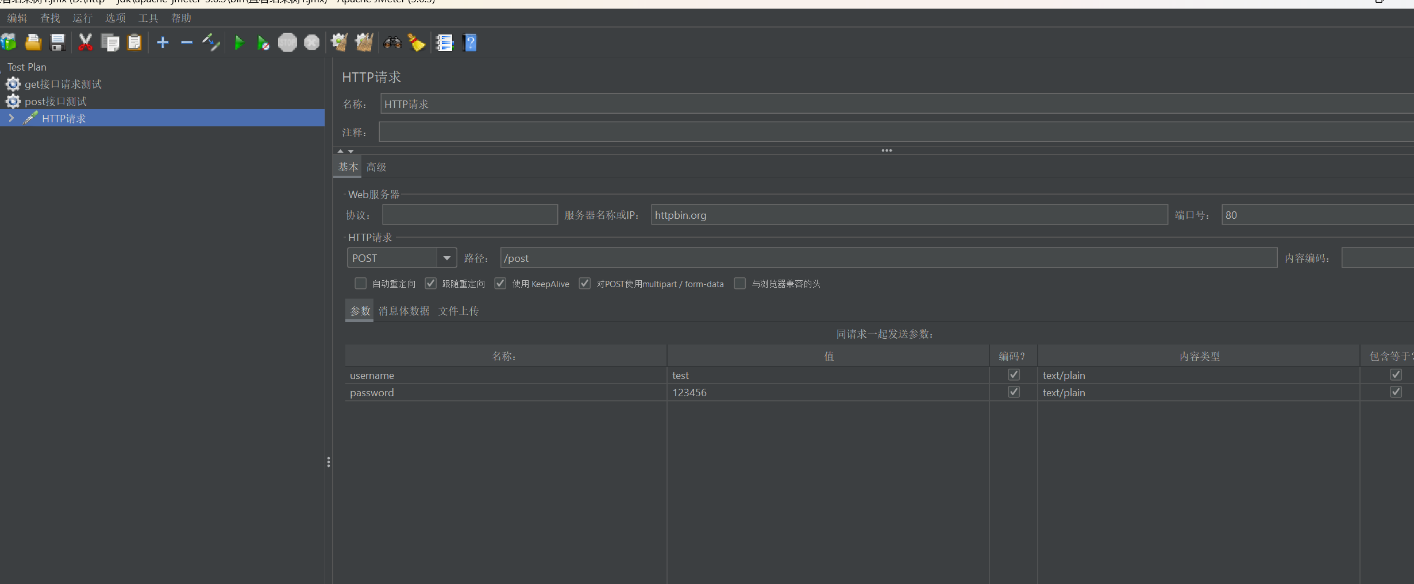Screen dimensions: 1414x584
Task: Select the 消息体数据 tab
Action: tap(404, 311)
